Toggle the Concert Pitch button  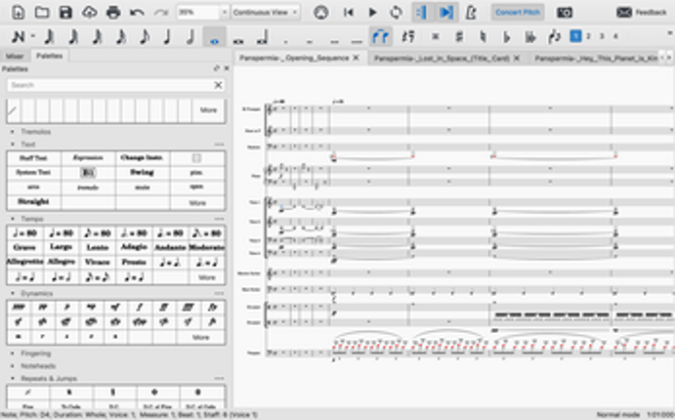tap(518, 12)
